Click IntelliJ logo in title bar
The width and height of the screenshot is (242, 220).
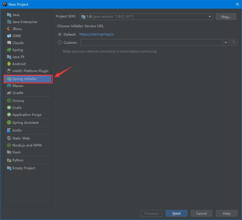pos(5,4)
